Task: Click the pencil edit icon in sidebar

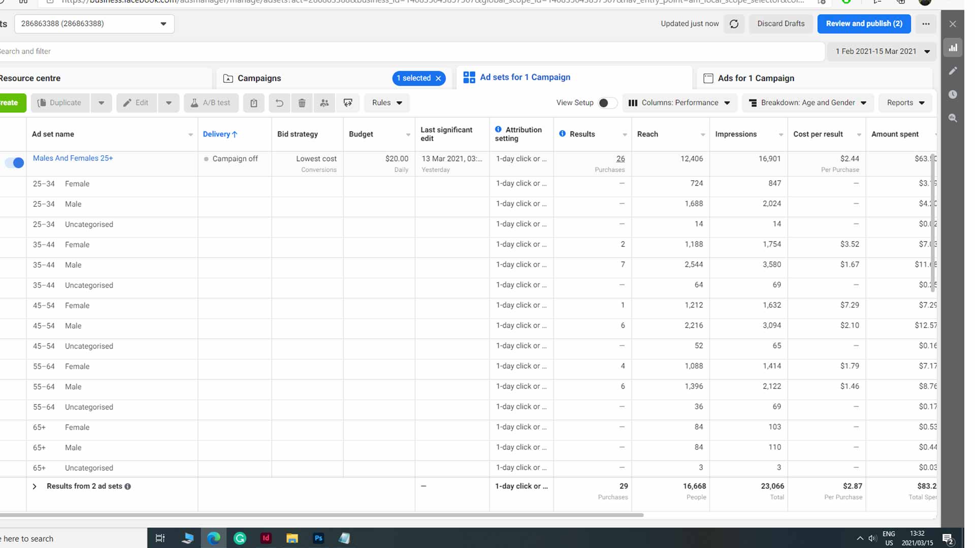Action: tap(953, 71)
